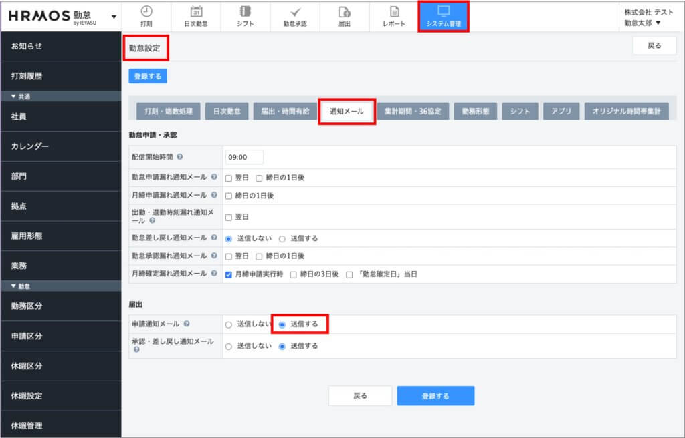Open 勤怠承認 checkmark icon

295,11
